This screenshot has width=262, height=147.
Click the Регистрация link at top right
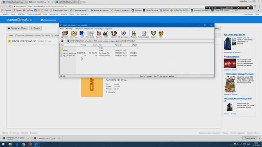click(x=248, y=14)
